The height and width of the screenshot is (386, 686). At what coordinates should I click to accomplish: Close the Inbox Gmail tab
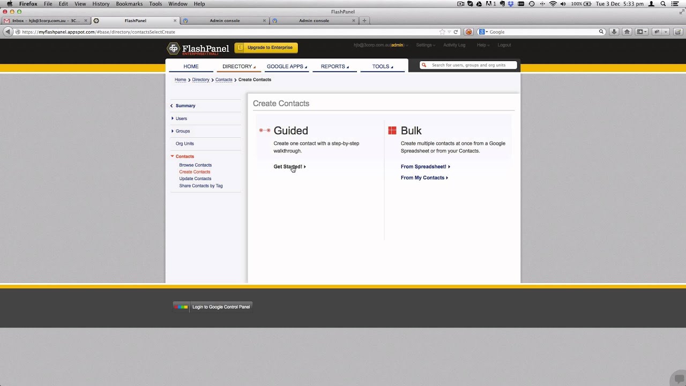[85, 20]
